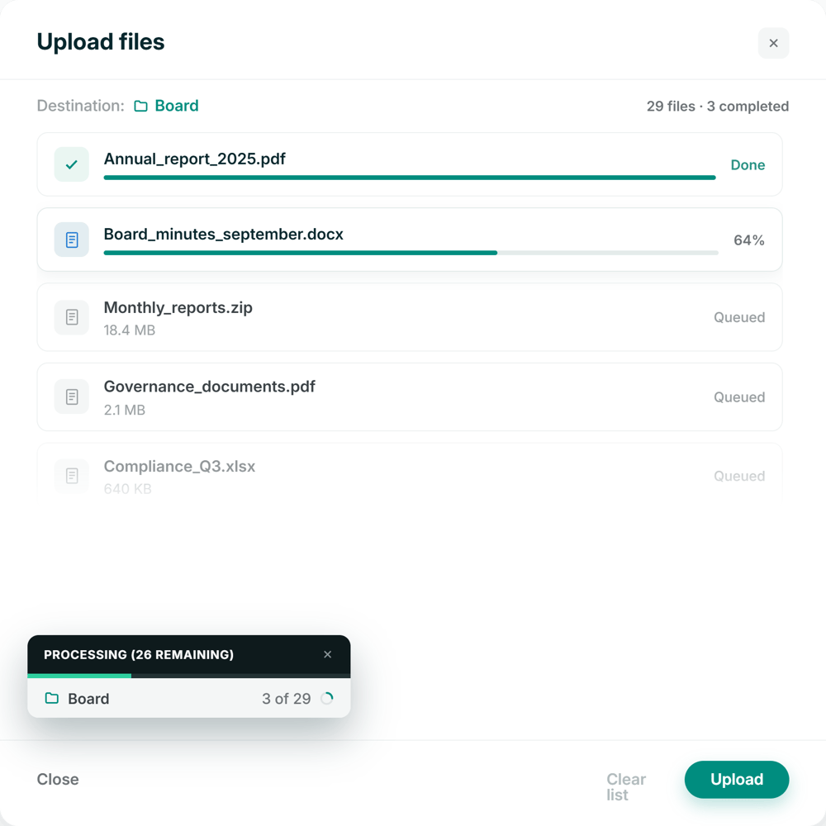826x826 pixels.
Task: Click the Board label in the Processing toast
Action: 88,699
